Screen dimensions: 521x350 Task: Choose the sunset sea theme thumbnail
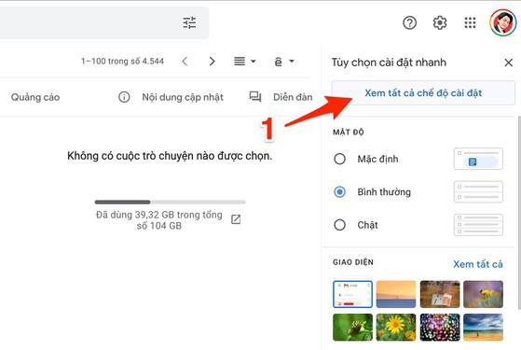pos(396,294)
